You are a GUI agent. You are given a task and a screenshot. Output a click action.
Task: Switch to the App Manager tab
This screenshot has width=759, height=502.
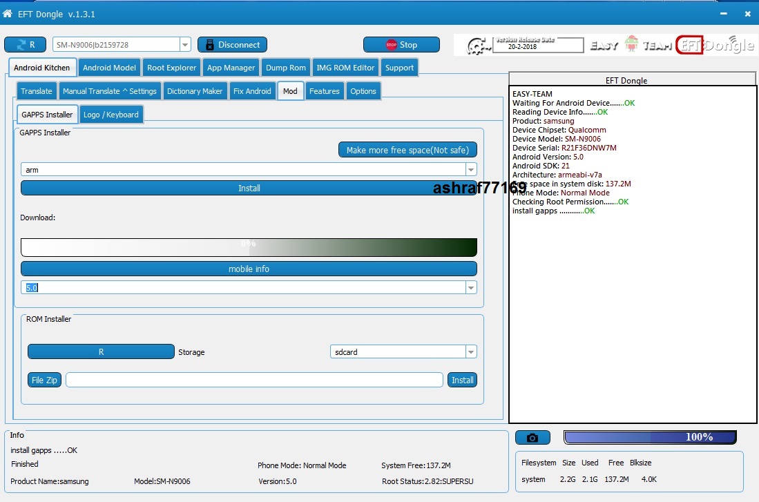coord(231,68)
